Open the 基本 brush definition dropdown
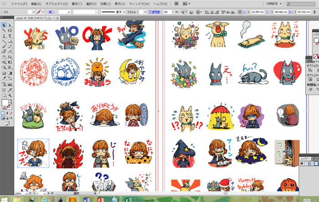Screen dimensions: 319x202 124,12
